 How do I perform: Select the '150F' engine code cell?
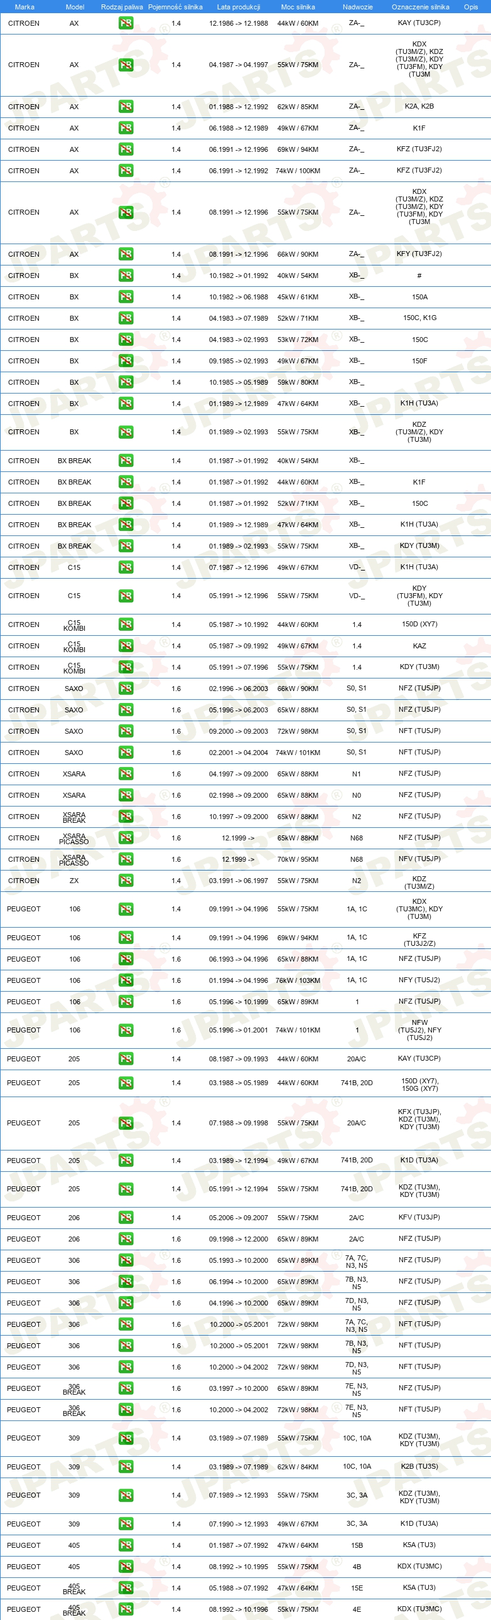pyautogui.click(x=419, y=361)
